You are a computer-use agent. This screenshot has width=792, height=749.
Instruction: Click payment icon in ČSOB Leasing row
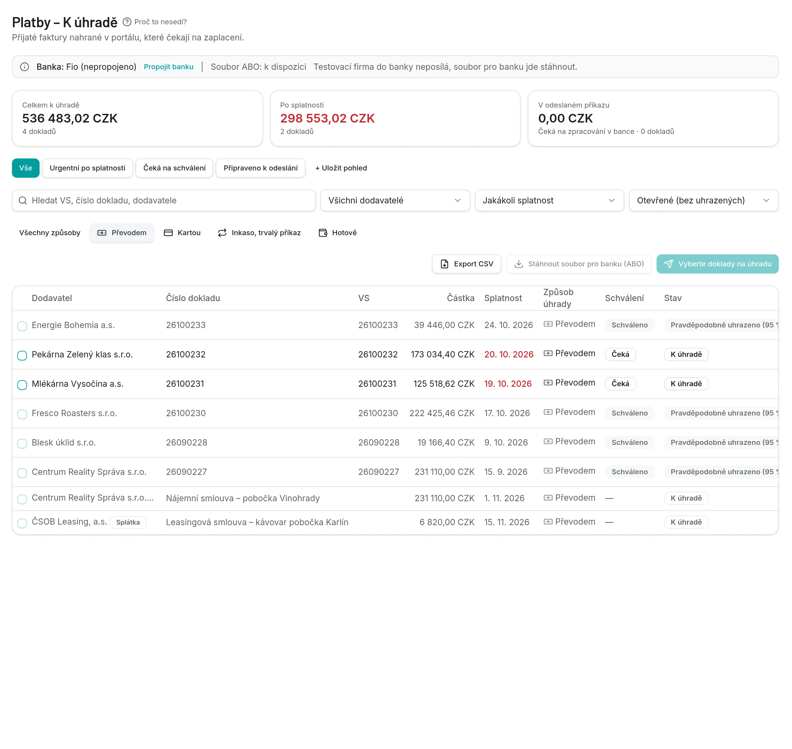[548, 521]
